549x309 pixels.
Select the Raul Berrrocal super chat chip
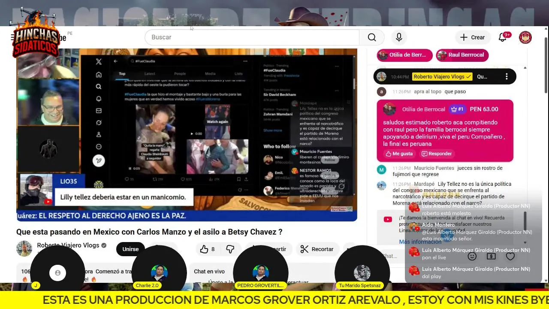[x=462, y=55]
